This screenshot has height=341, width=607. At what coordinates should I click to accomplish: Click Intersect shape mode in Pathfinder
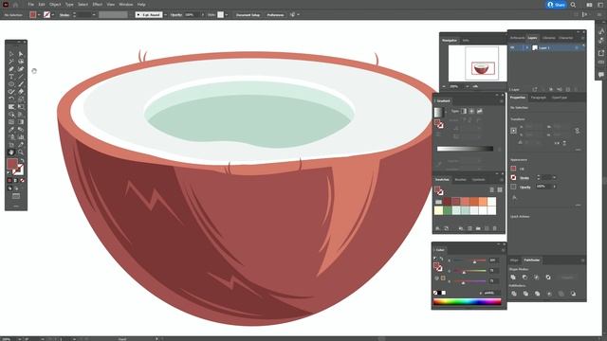(x=537, y=278)
